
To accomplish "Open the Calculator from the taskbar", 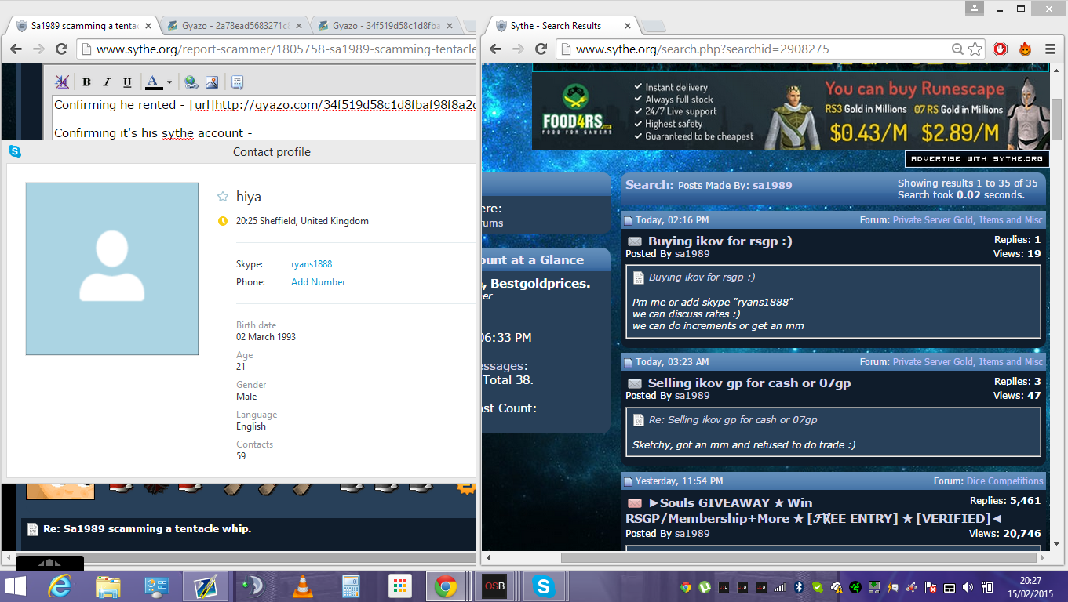I will (x=351, y=586).
